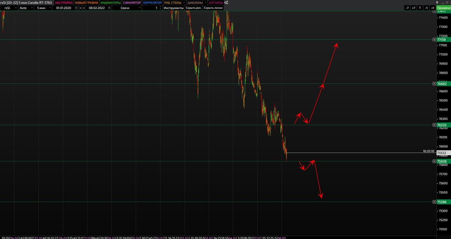The height and width of the screenshot is (239, 451).
Task: Expand the arrow next to ШАБЛОНЫ
Action: (x=206, y=2)
